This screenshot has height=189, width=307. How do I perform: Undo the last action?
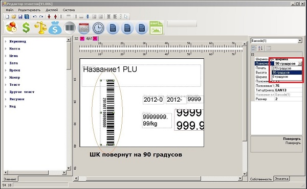click(35, 17)
